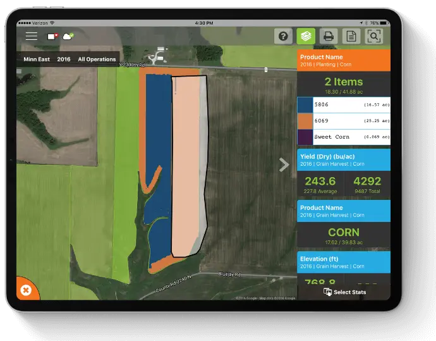This screenshot has height=341, width=436.
Task: Open the hamburger menu
Action: pos(31,36)
